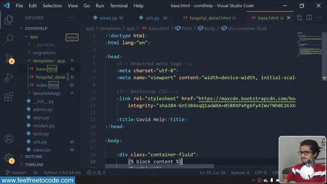Click master branch indicator in status bar
The width and height of the screenshot is (327, 184).
point(16,173)
